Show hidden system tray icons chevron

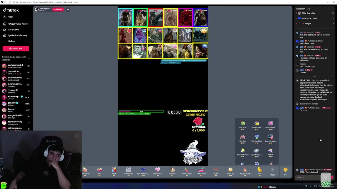tap(302, 186)
